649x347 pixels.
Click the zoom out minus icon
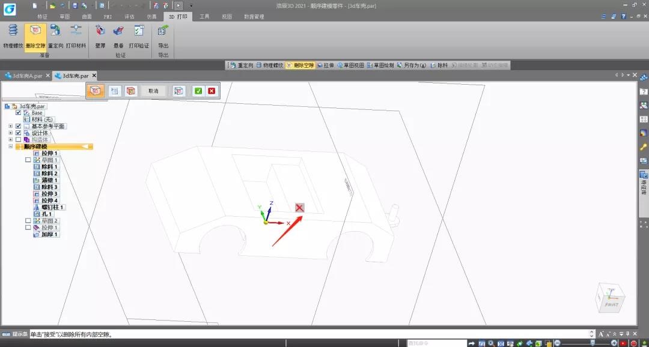557,343
